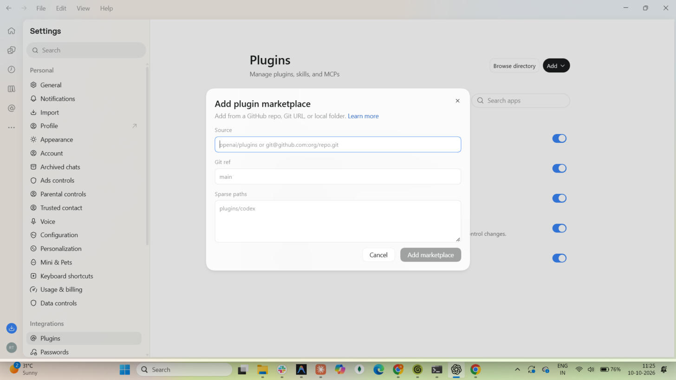Cancel the Add plugin marketplace dialog

(x=378, y=255)
